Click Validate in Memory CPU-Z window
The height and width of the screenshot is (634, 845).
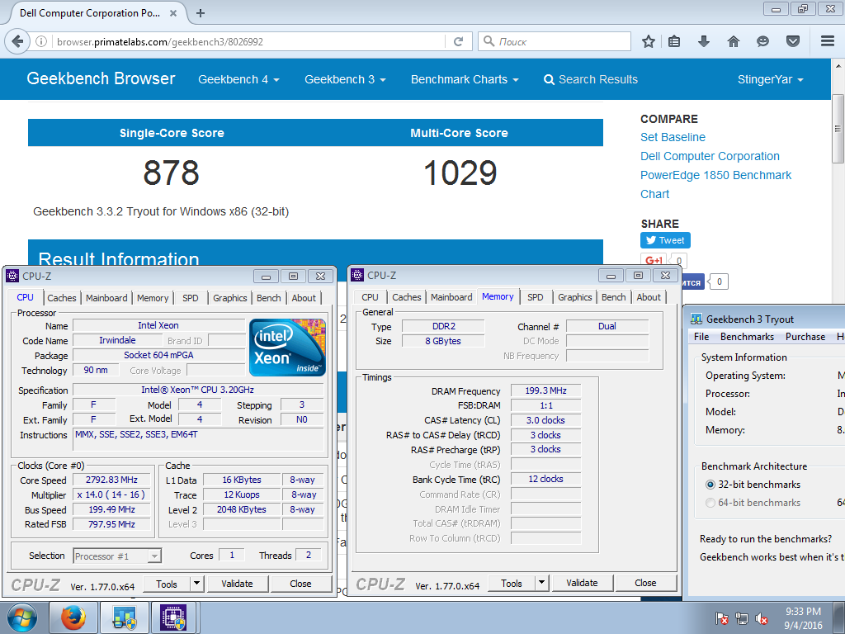point(582,583)
